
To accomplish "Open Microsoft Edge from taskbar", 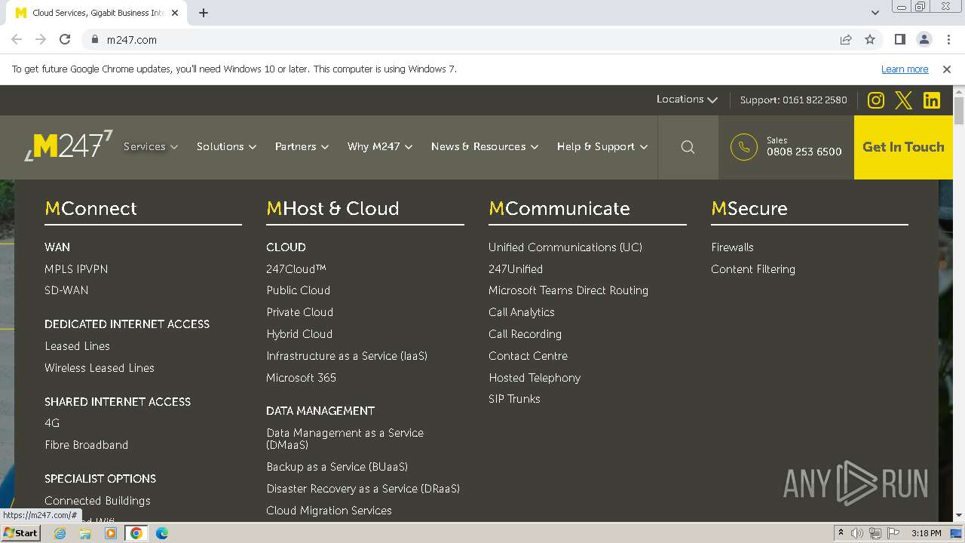I will 162,533.
